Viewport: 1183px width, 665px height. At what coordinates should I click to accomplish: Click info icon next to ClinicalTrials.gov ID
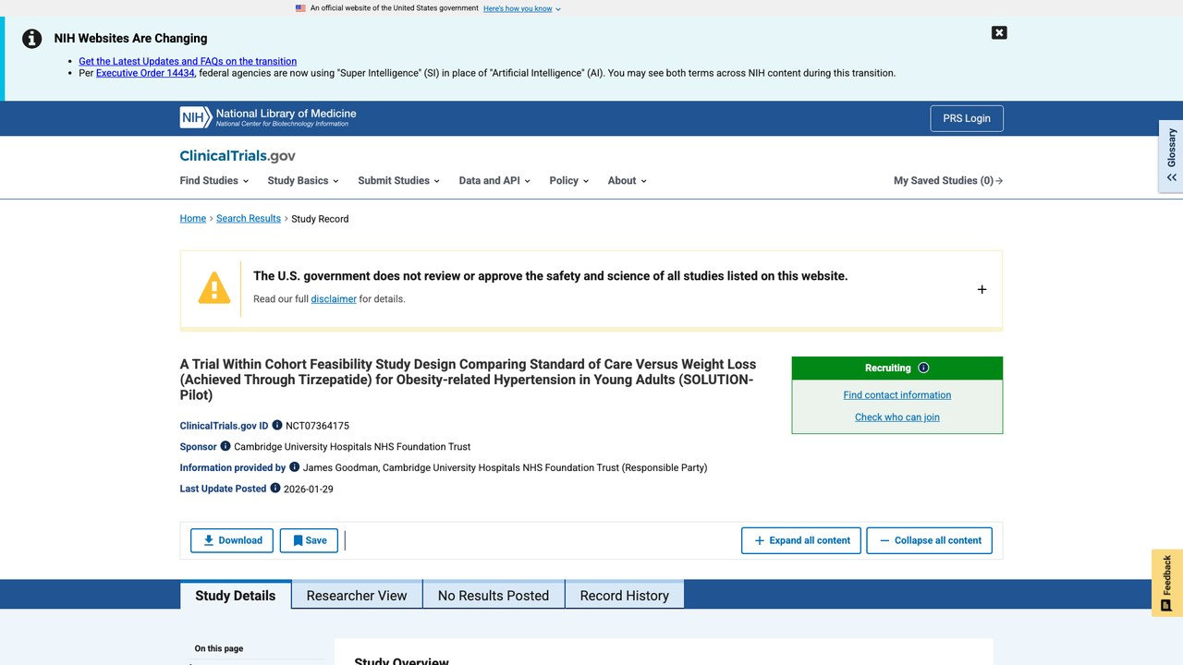coord(277,426)
